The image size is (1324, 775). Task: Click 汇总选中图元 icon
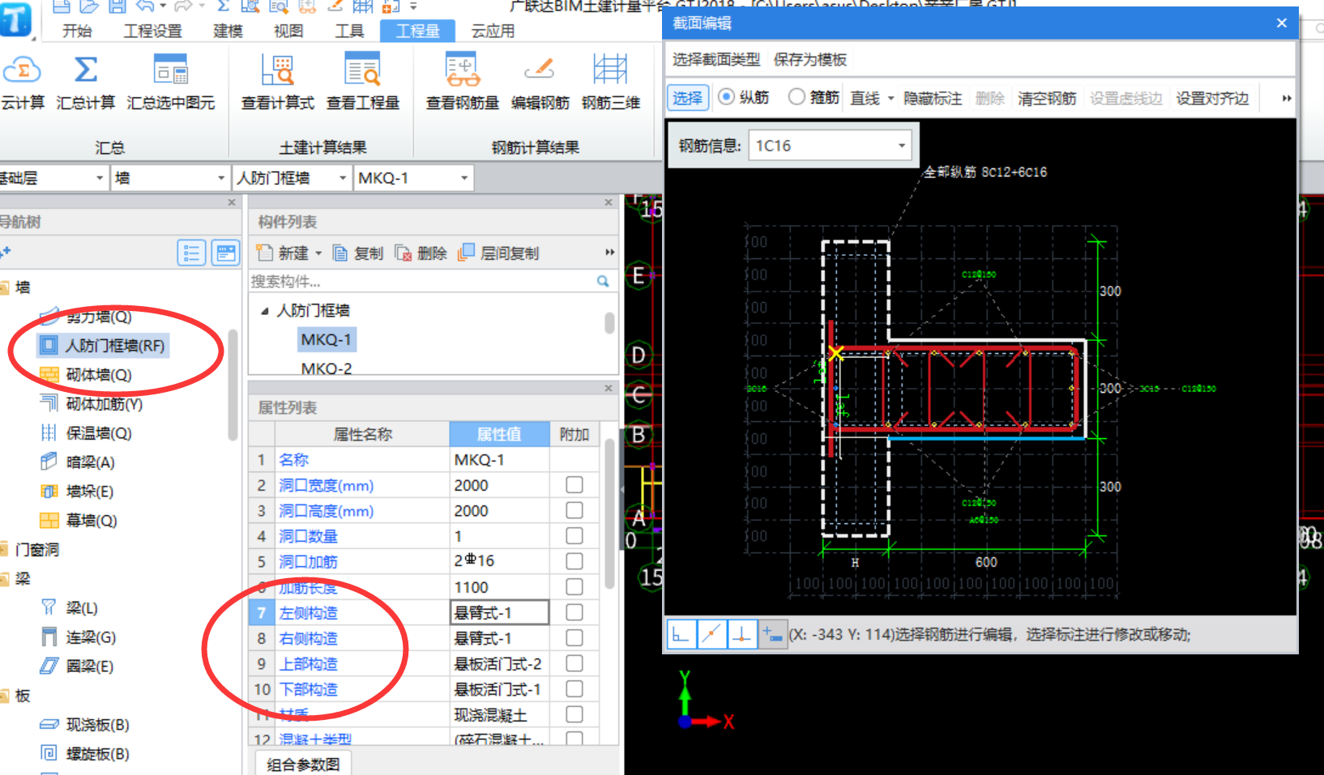pyautogui.click(x=171, y=71)
